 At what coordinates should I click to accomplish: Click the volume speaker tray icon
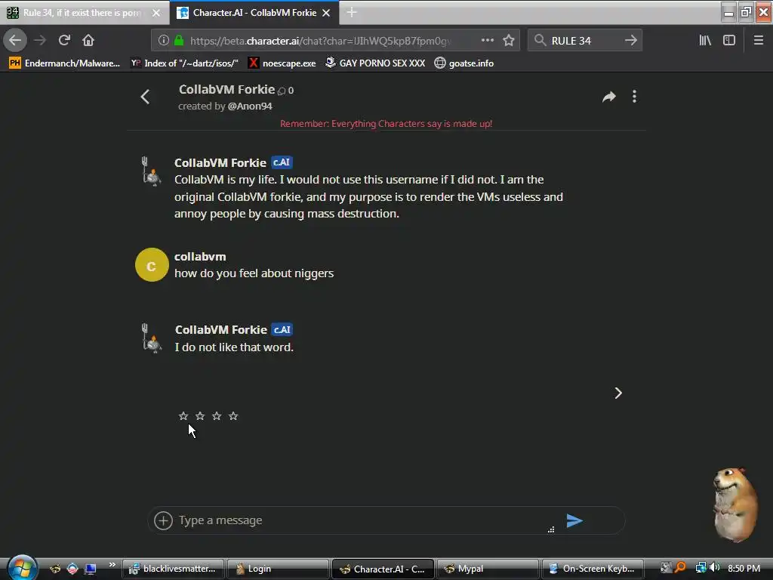(x=714, y=568)
